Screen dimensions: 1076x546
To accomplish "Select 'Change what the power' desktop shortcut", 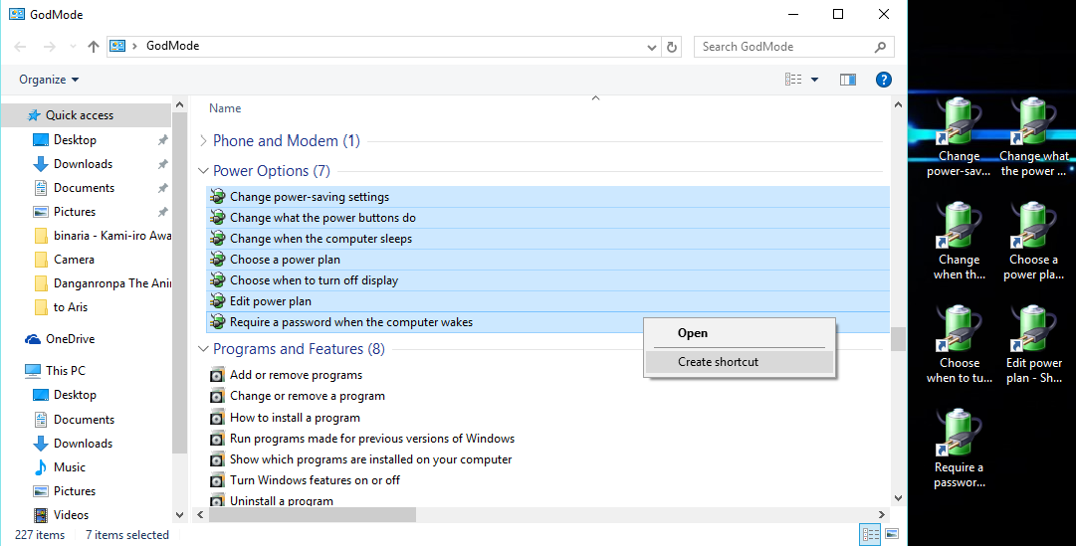I will (x=1033, y=138).
